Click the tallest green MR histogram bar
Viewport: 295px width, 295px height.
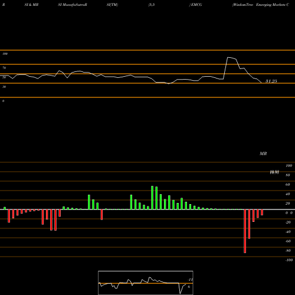click(152, 198)
